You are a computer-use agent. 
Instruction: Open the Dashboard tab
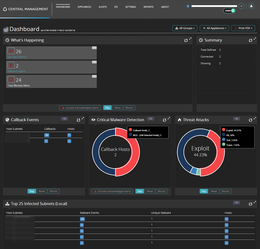point(63,7)
